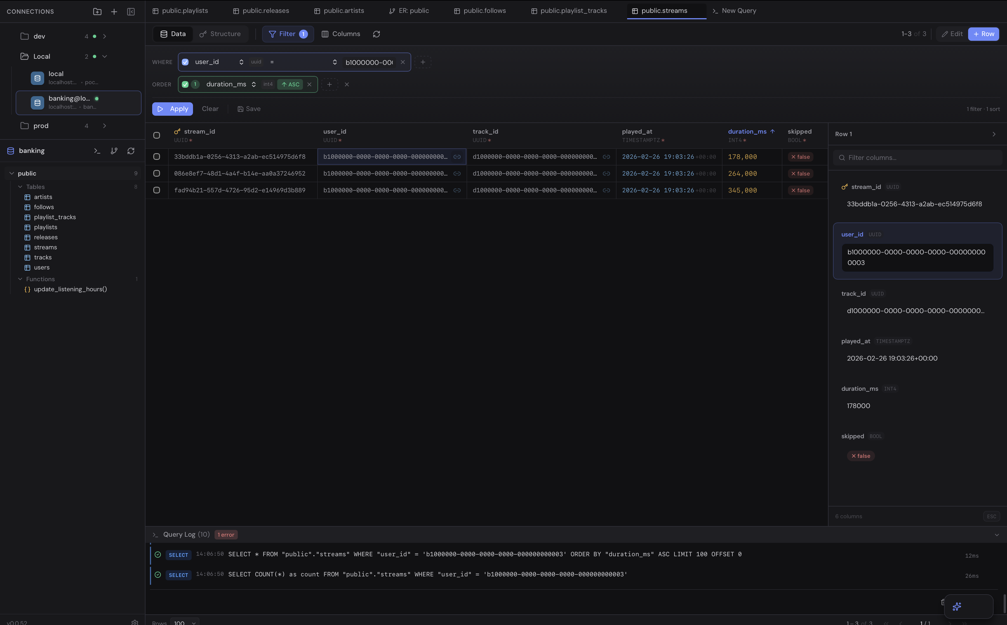1007x625 pixels.
Task: Refresh the banking schema in the sidebar
Action: [x=131, y=151]
